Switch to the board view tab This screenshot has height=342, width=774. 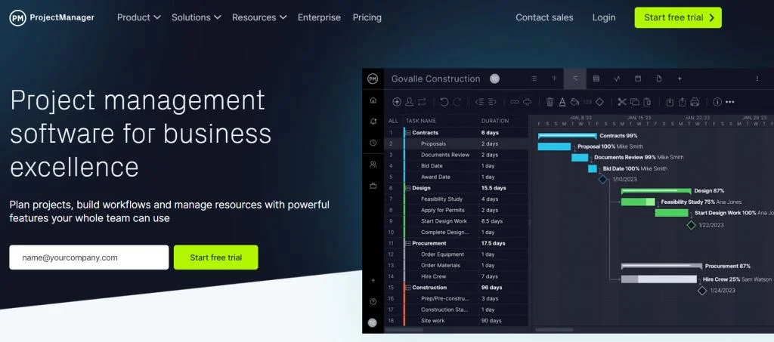click(554, 79)
